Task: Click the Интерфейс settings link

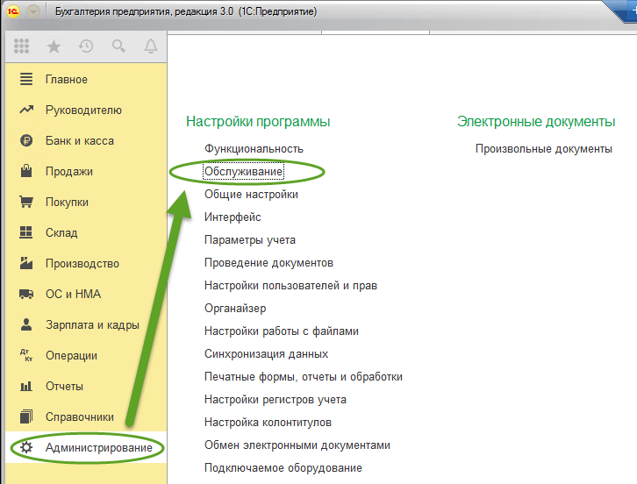Action: pyautogui.click(x=233, y=217)
